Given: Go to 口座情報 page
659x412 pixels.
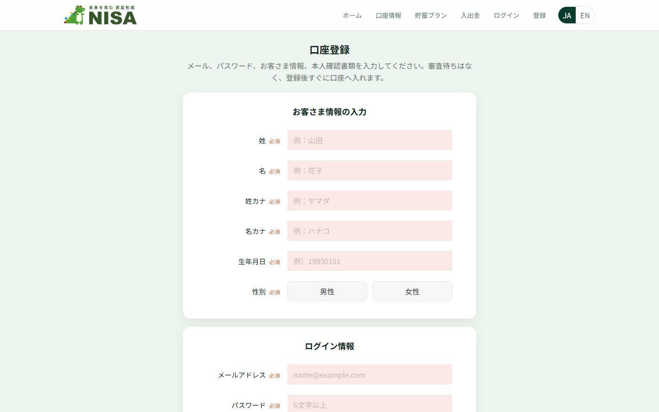Looking at the screenshot, I should (389, 16).
